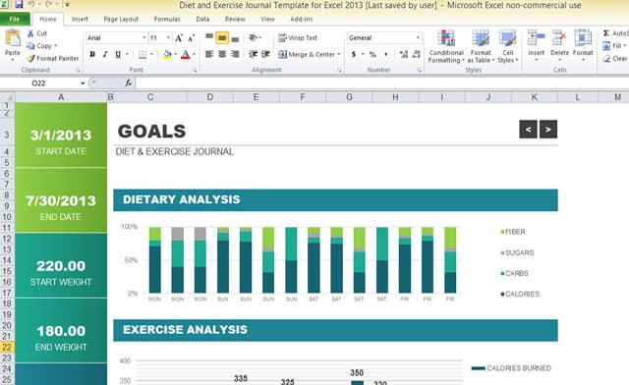Click the Increase Font Size icon
This screenshot has height=385, width=629.
click(179, 38)
